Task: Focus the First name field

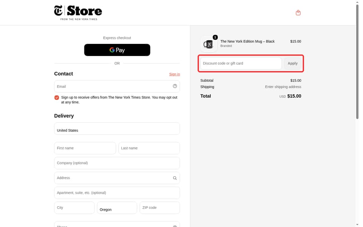Action: [x=85, y=148]
